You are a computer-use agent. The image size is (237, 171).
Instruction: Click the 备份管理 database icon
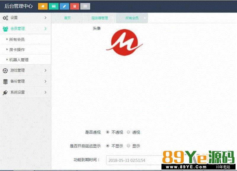(5, 81)
